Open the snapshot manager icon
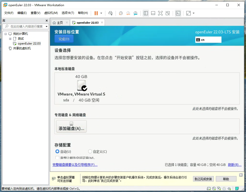This screenshot has width=246, height=192. [135, 13]
